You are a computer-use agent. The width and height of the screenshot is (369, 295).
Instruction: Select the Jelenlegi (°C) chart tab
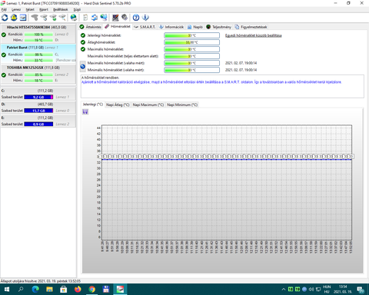pyautogui.click(x=93, y=104)
